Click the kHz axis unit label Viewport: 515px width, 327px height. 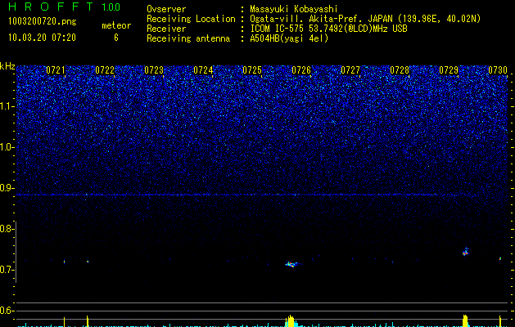(7, 66)
